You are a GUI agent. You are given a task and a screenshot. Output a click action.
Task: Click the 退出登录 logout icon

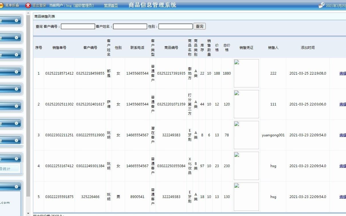pyautogui.click(x=28, y=5)
